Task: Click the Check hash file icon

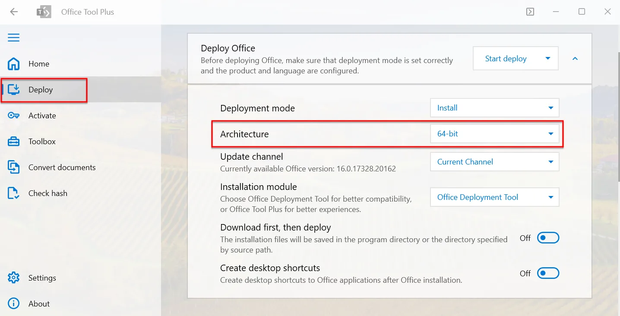Action: pos(14,193)
